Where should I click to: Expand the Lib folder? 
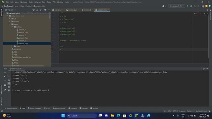pos(10,19)
